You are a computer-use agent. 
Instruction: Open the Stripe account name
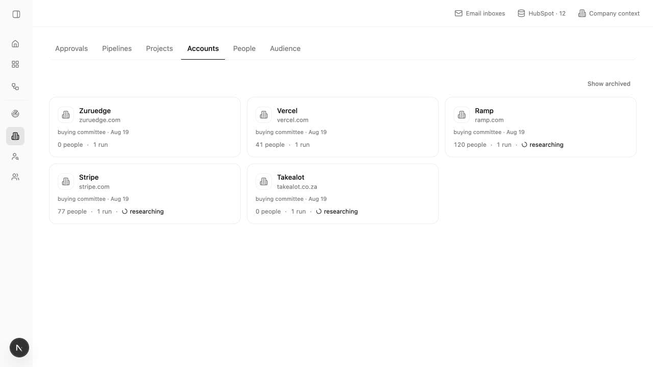tap(89, 177)
